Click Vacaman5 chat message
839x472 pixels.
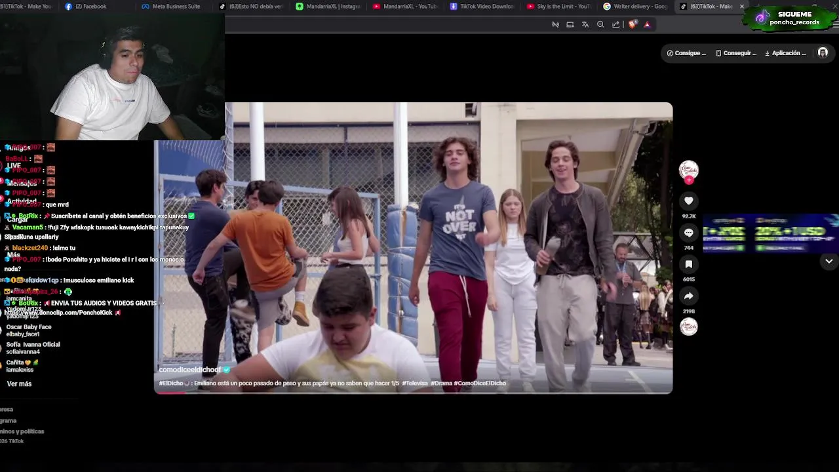coord(96,231)
